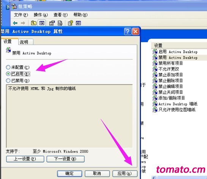Click the Export list toolbar icon

[x=60, y=23]
